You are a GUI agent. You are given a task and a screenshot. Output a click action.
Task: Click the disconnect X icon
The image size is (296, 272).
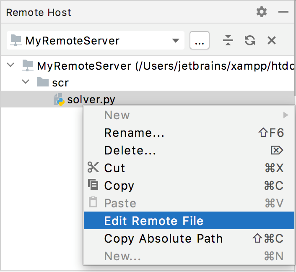(272, 41)
